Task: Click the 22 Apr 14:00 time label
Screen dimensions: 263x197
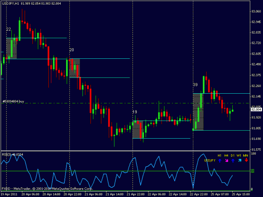Action: point(178,194)
